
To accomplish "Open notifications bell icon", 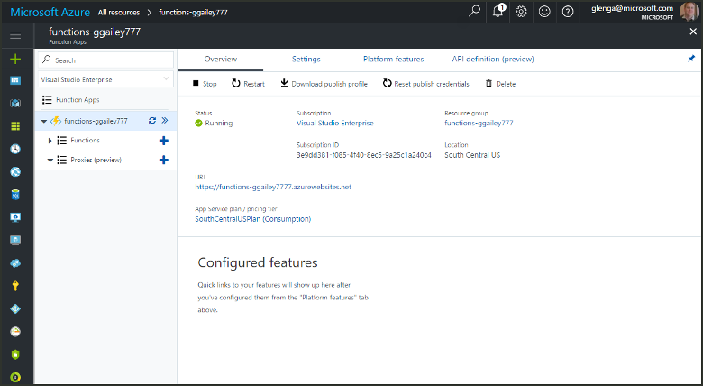I will [x=498, y=11].
